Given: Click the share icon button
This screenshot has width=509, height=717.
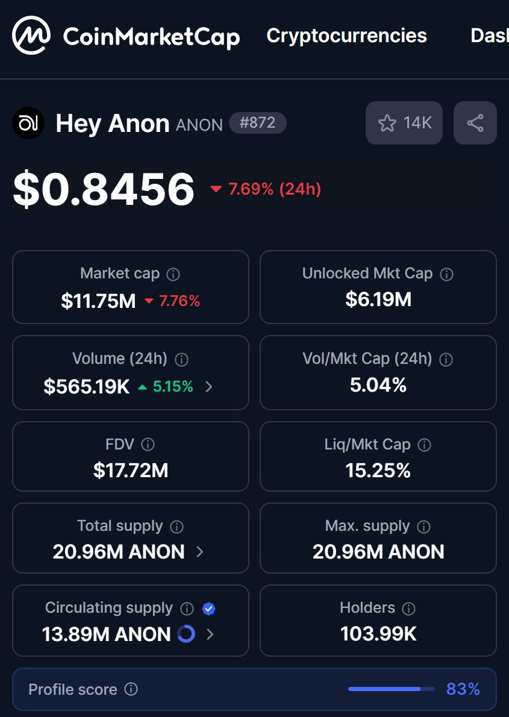Looking at the screenshot, I should (475, 123).
